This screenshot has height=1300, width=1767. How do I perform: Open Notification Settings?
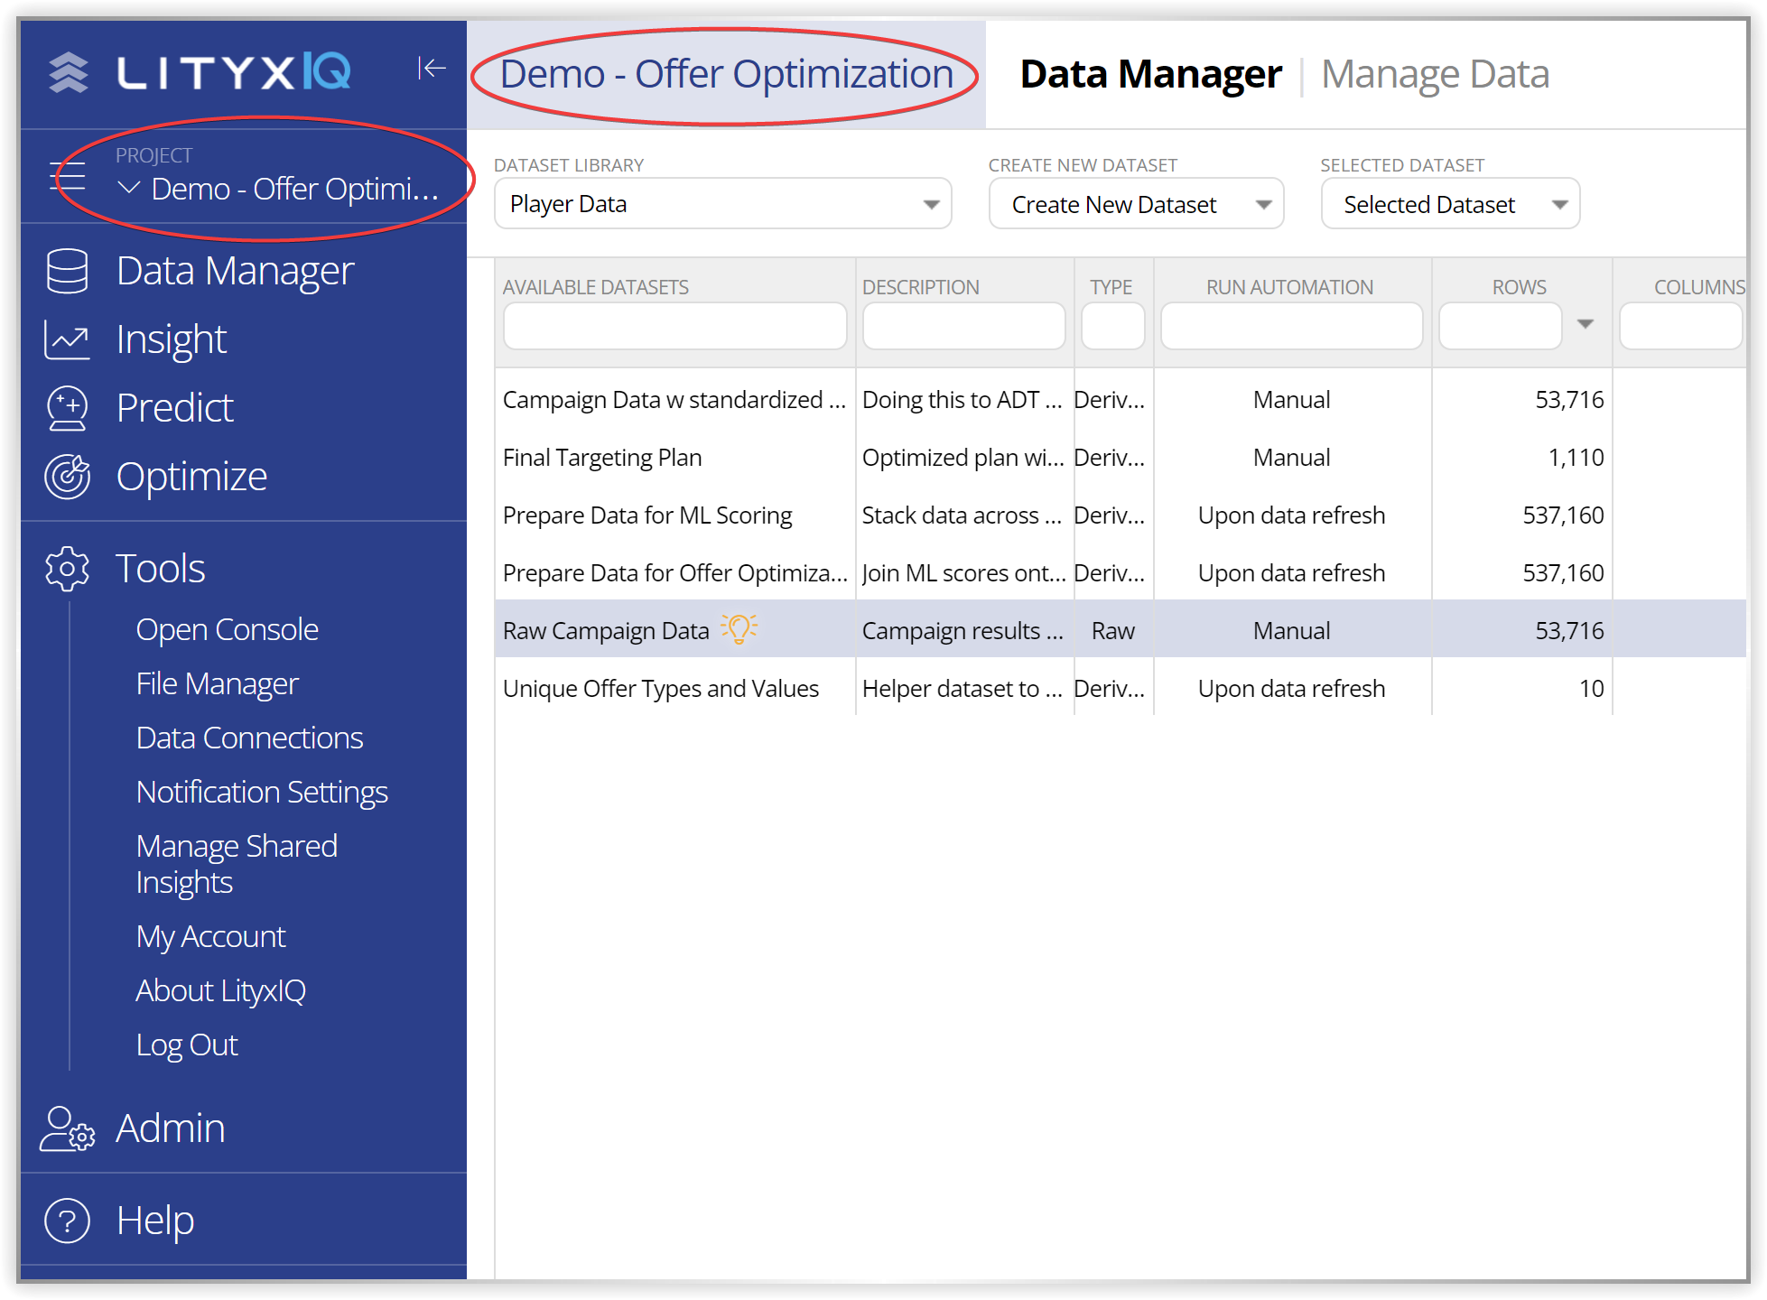point(262,792)
